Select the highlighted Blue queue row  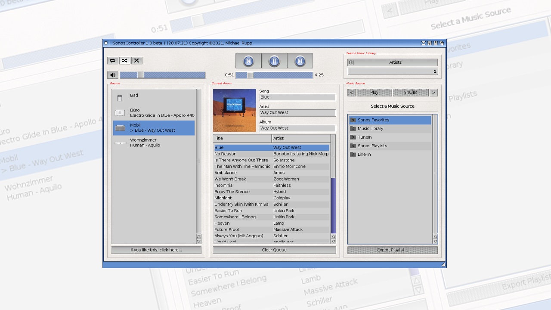tap(272, 148)
